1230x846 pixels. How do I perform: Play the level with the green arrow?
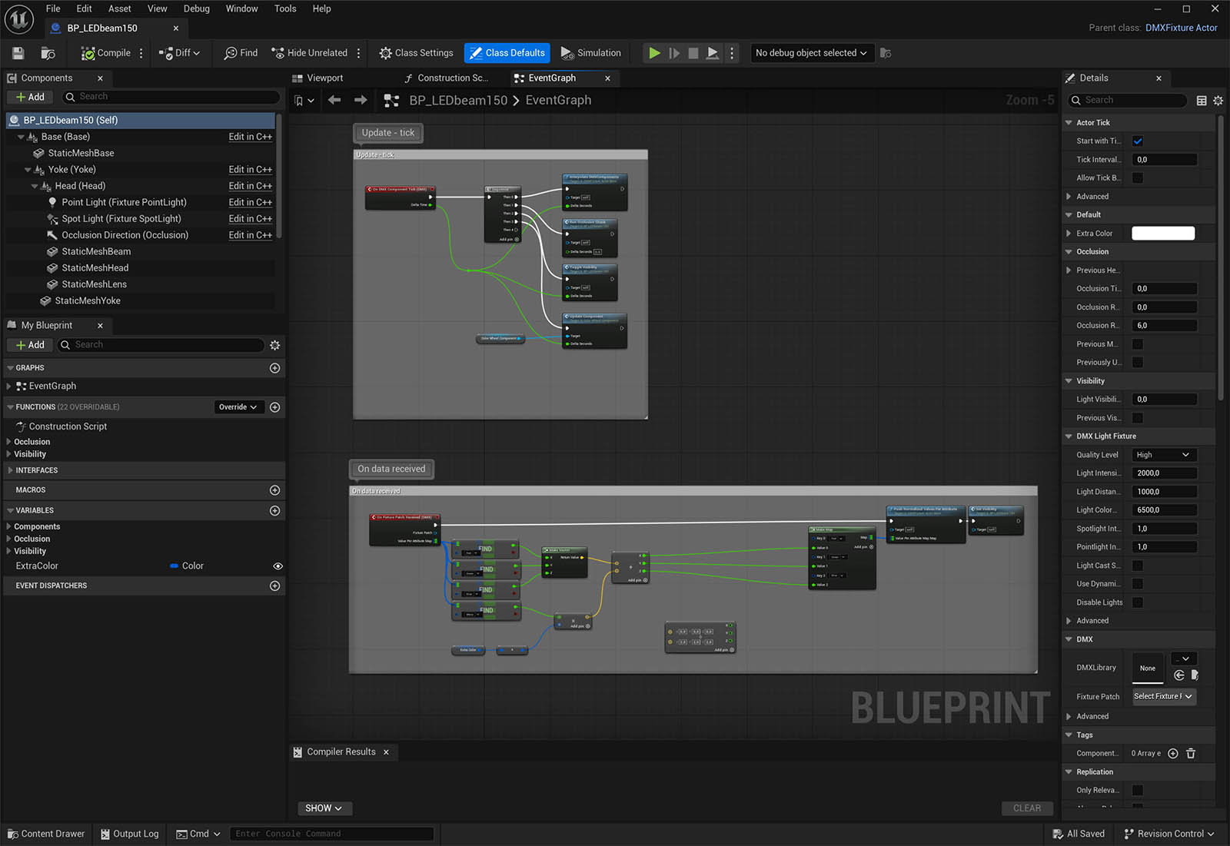654,53
